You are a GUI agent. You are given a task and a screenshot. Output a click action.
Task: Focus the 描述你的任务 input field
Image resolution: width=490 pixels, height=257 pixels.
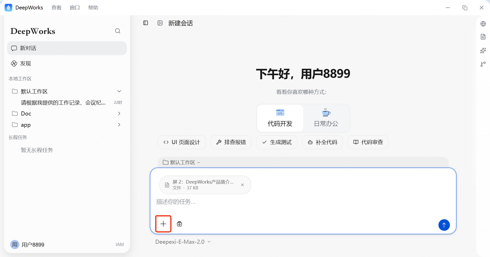tap(303, 202)
